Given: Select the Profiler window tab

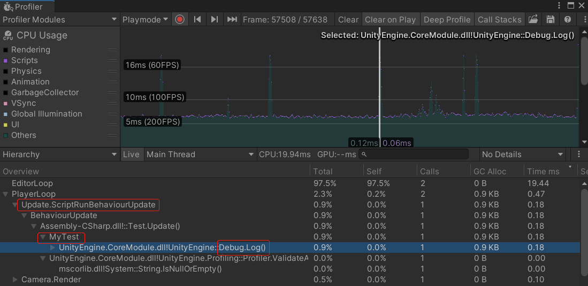Looking at the screenshot, I should tap(23, 6).
